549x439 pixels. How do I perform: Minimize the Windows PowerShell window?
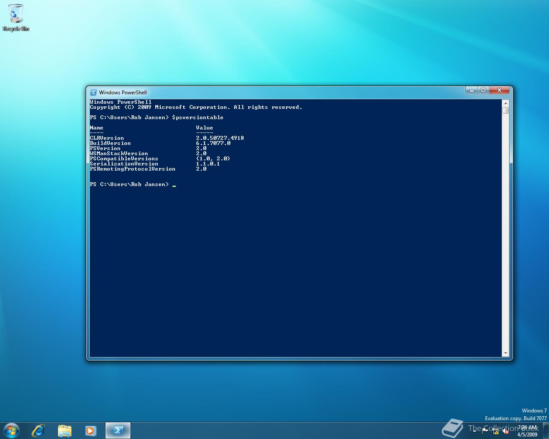point(471,90)
